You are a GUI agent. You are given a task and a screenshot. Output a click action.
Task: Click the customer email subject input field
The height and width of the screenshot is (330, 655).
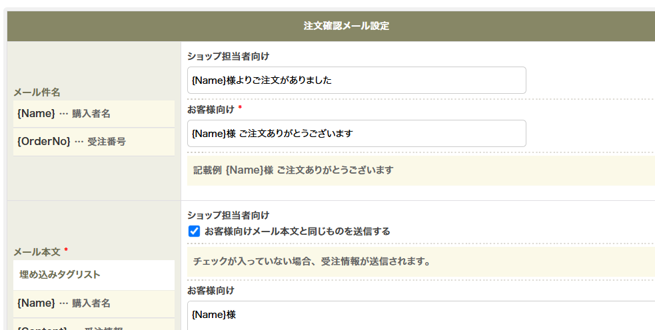[356, 134]
